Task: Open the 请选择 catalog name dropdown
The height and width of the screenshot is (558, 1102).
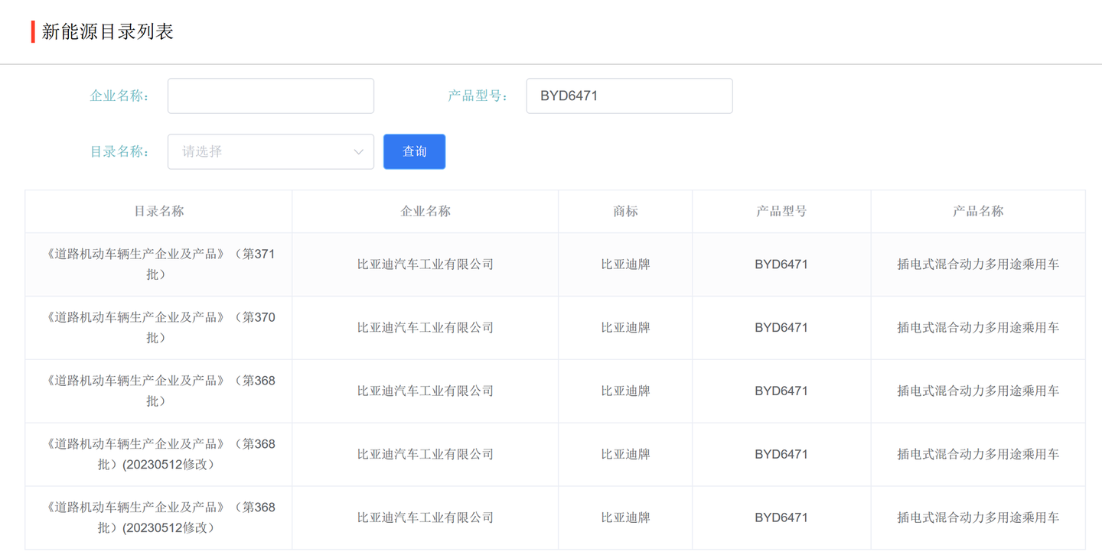Action: tap(260, 151)
